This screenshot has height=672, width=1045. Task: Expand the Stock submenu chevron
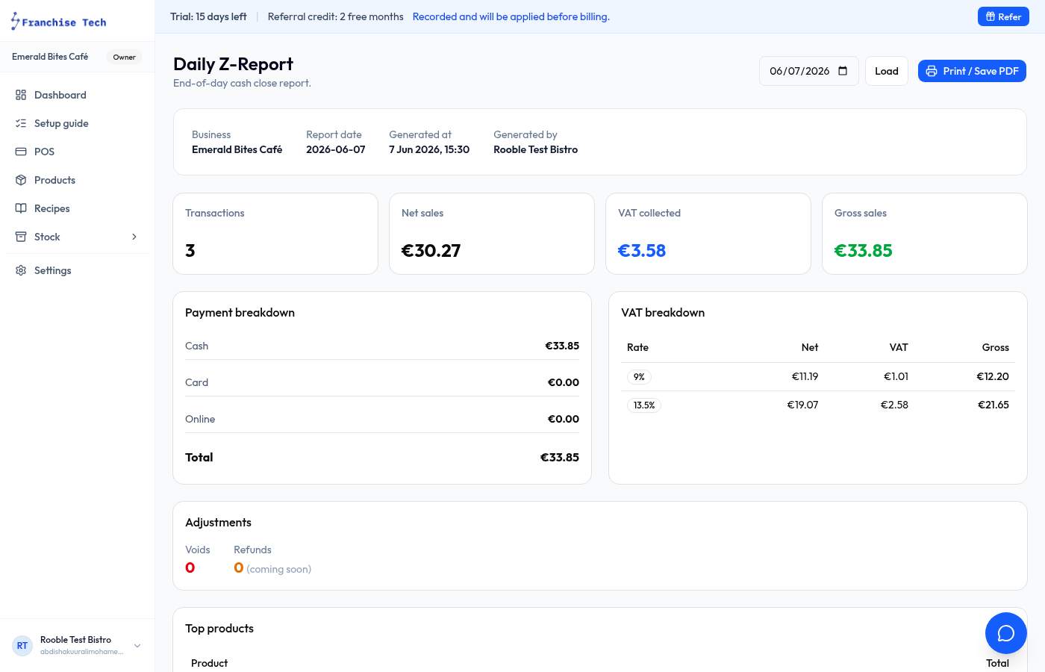coord(134,237)
